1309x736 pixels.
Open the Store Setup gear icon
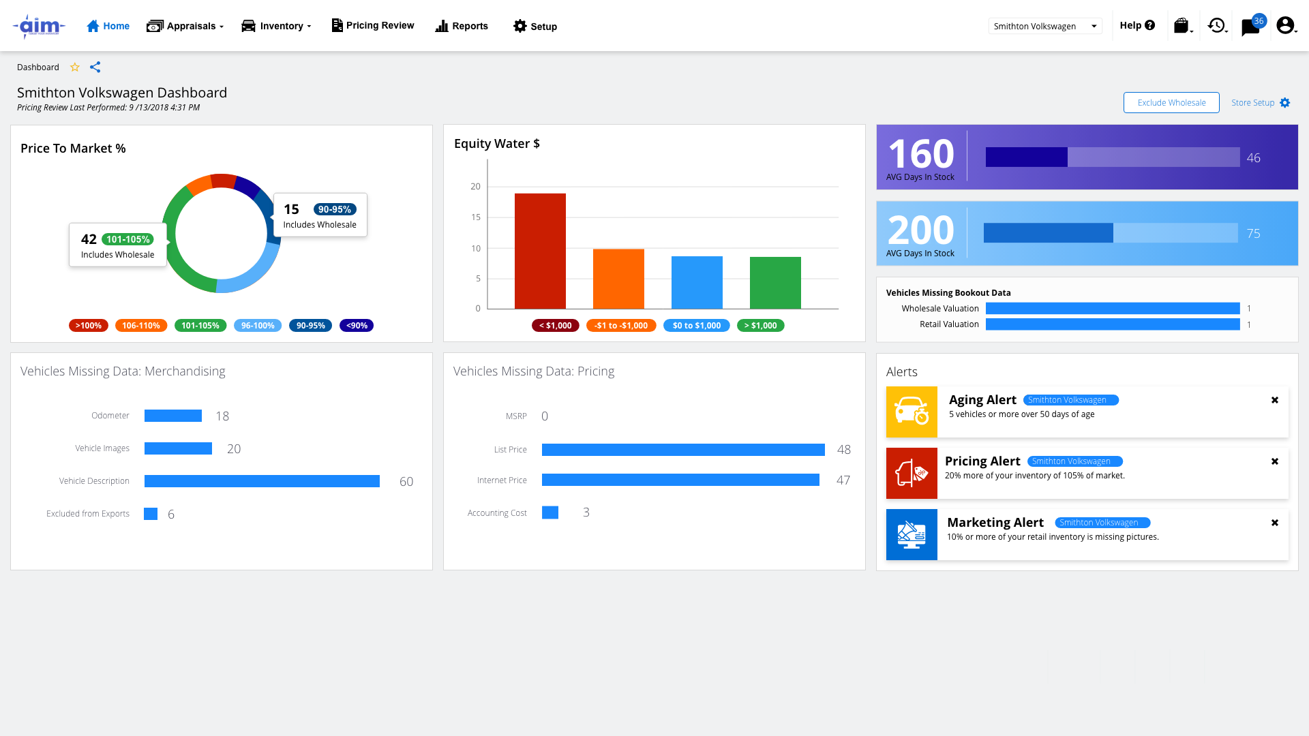point(1285,103)
